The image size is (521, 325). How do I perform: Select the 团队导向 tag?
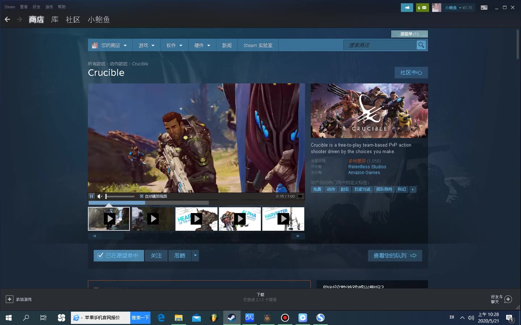384,189
